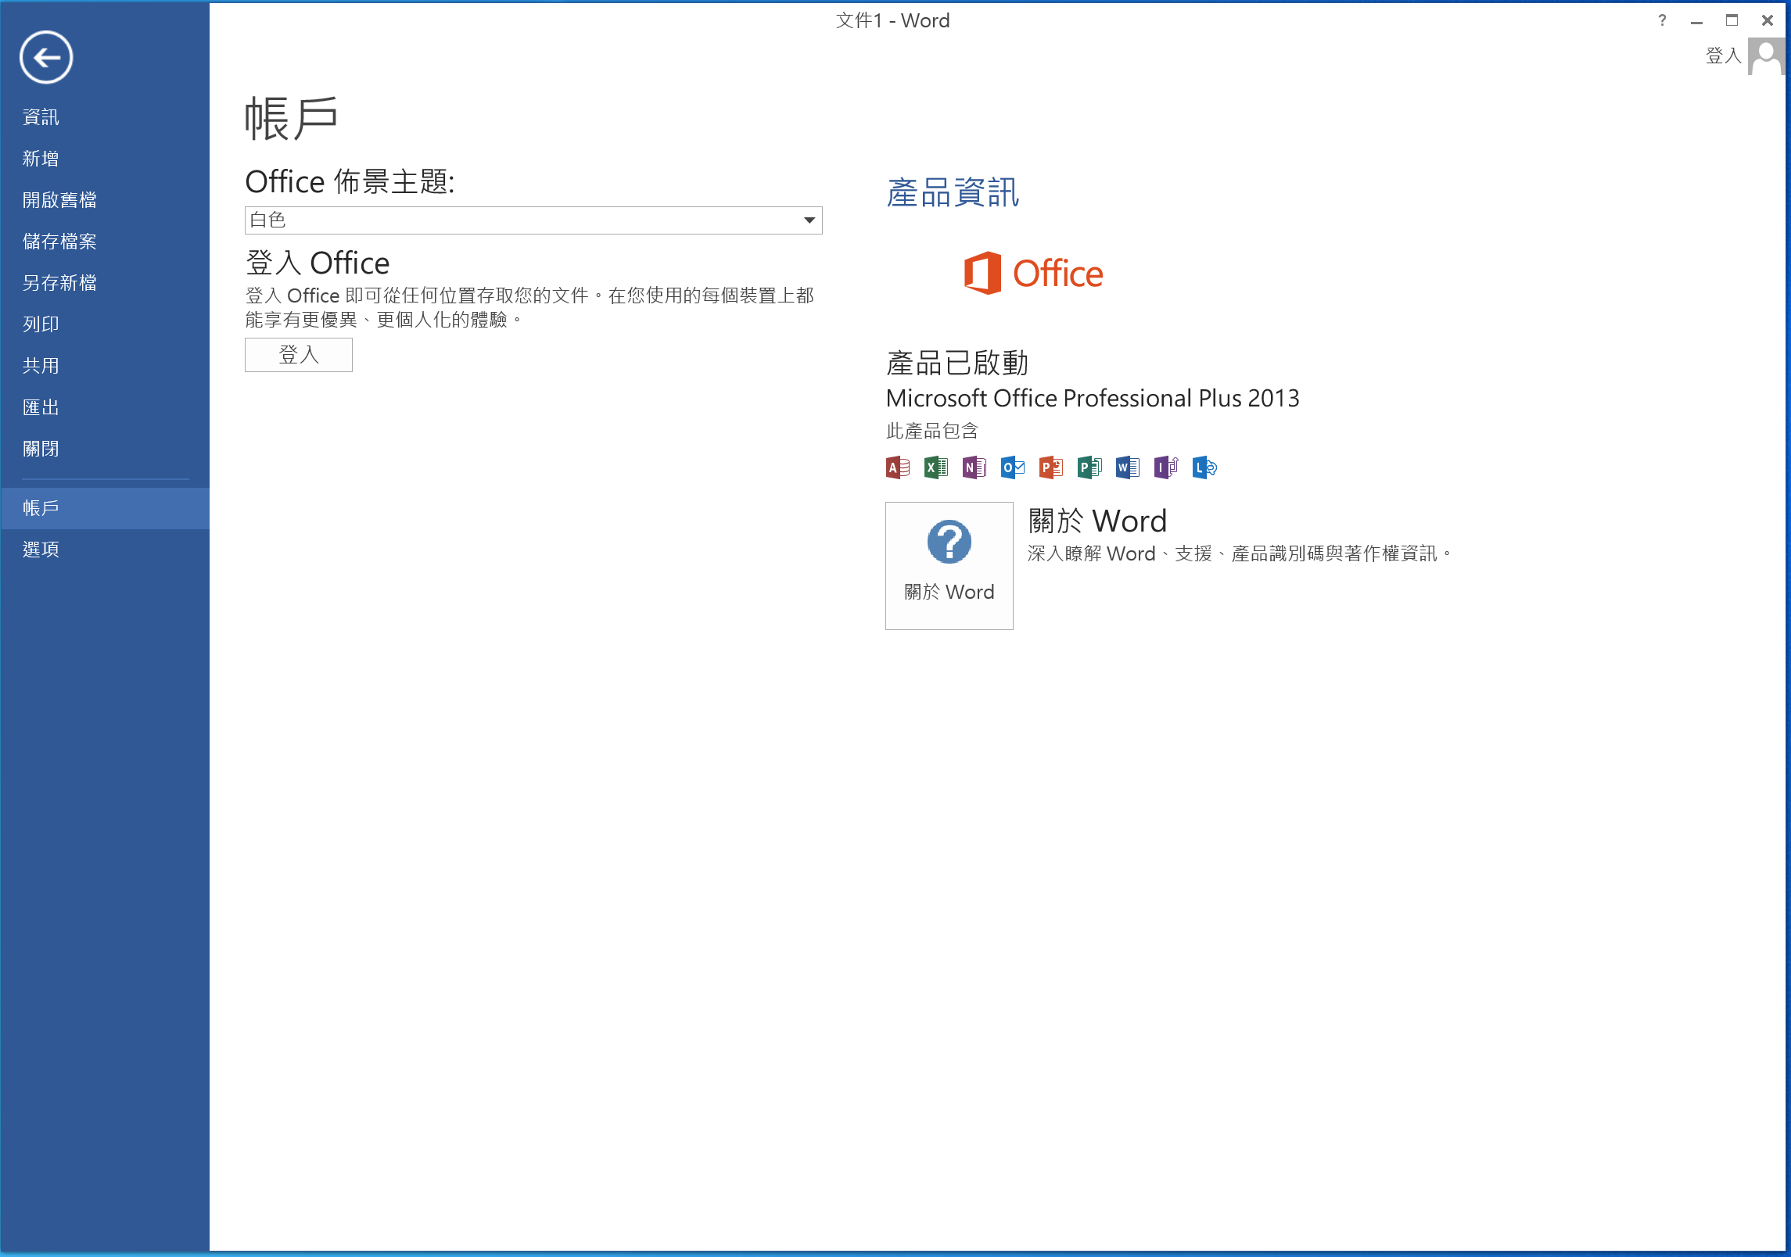This screenshot has width=1791, height=1257.
Task: Click the InfoPath product icon
Action: pyautogui.click(x=1165, y=467)
